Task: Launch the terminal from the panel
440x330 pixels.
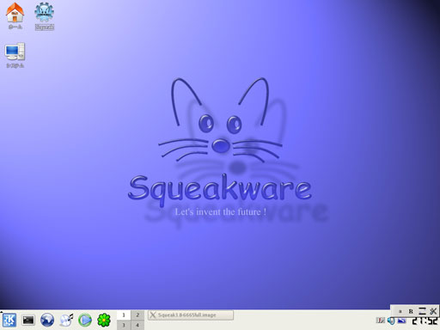Action: [x=28, y=320]
